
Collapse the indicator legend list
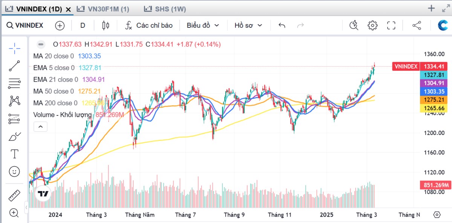[x=41, y=127]
